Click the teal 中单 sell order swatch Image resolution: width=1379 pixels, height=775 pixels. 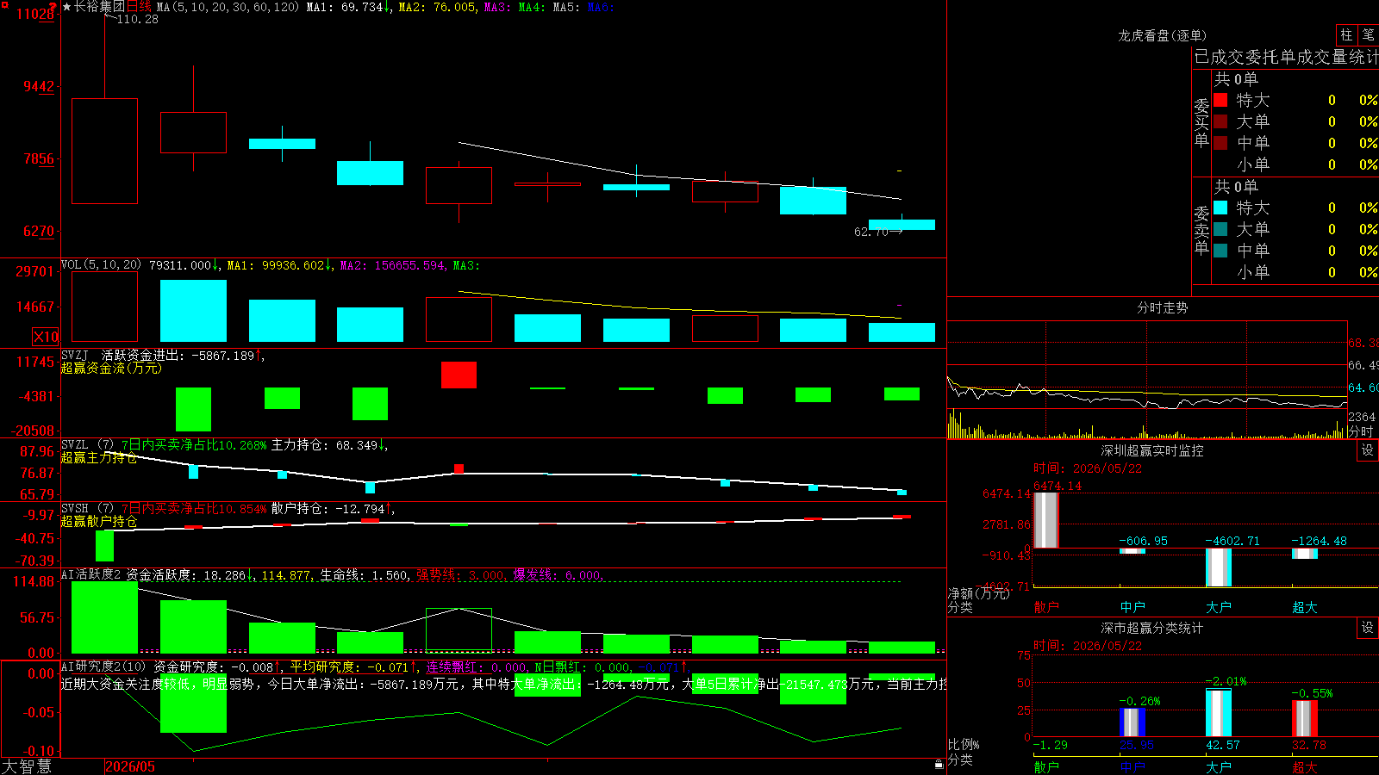pyautogui.click(x=1220, y=251)
